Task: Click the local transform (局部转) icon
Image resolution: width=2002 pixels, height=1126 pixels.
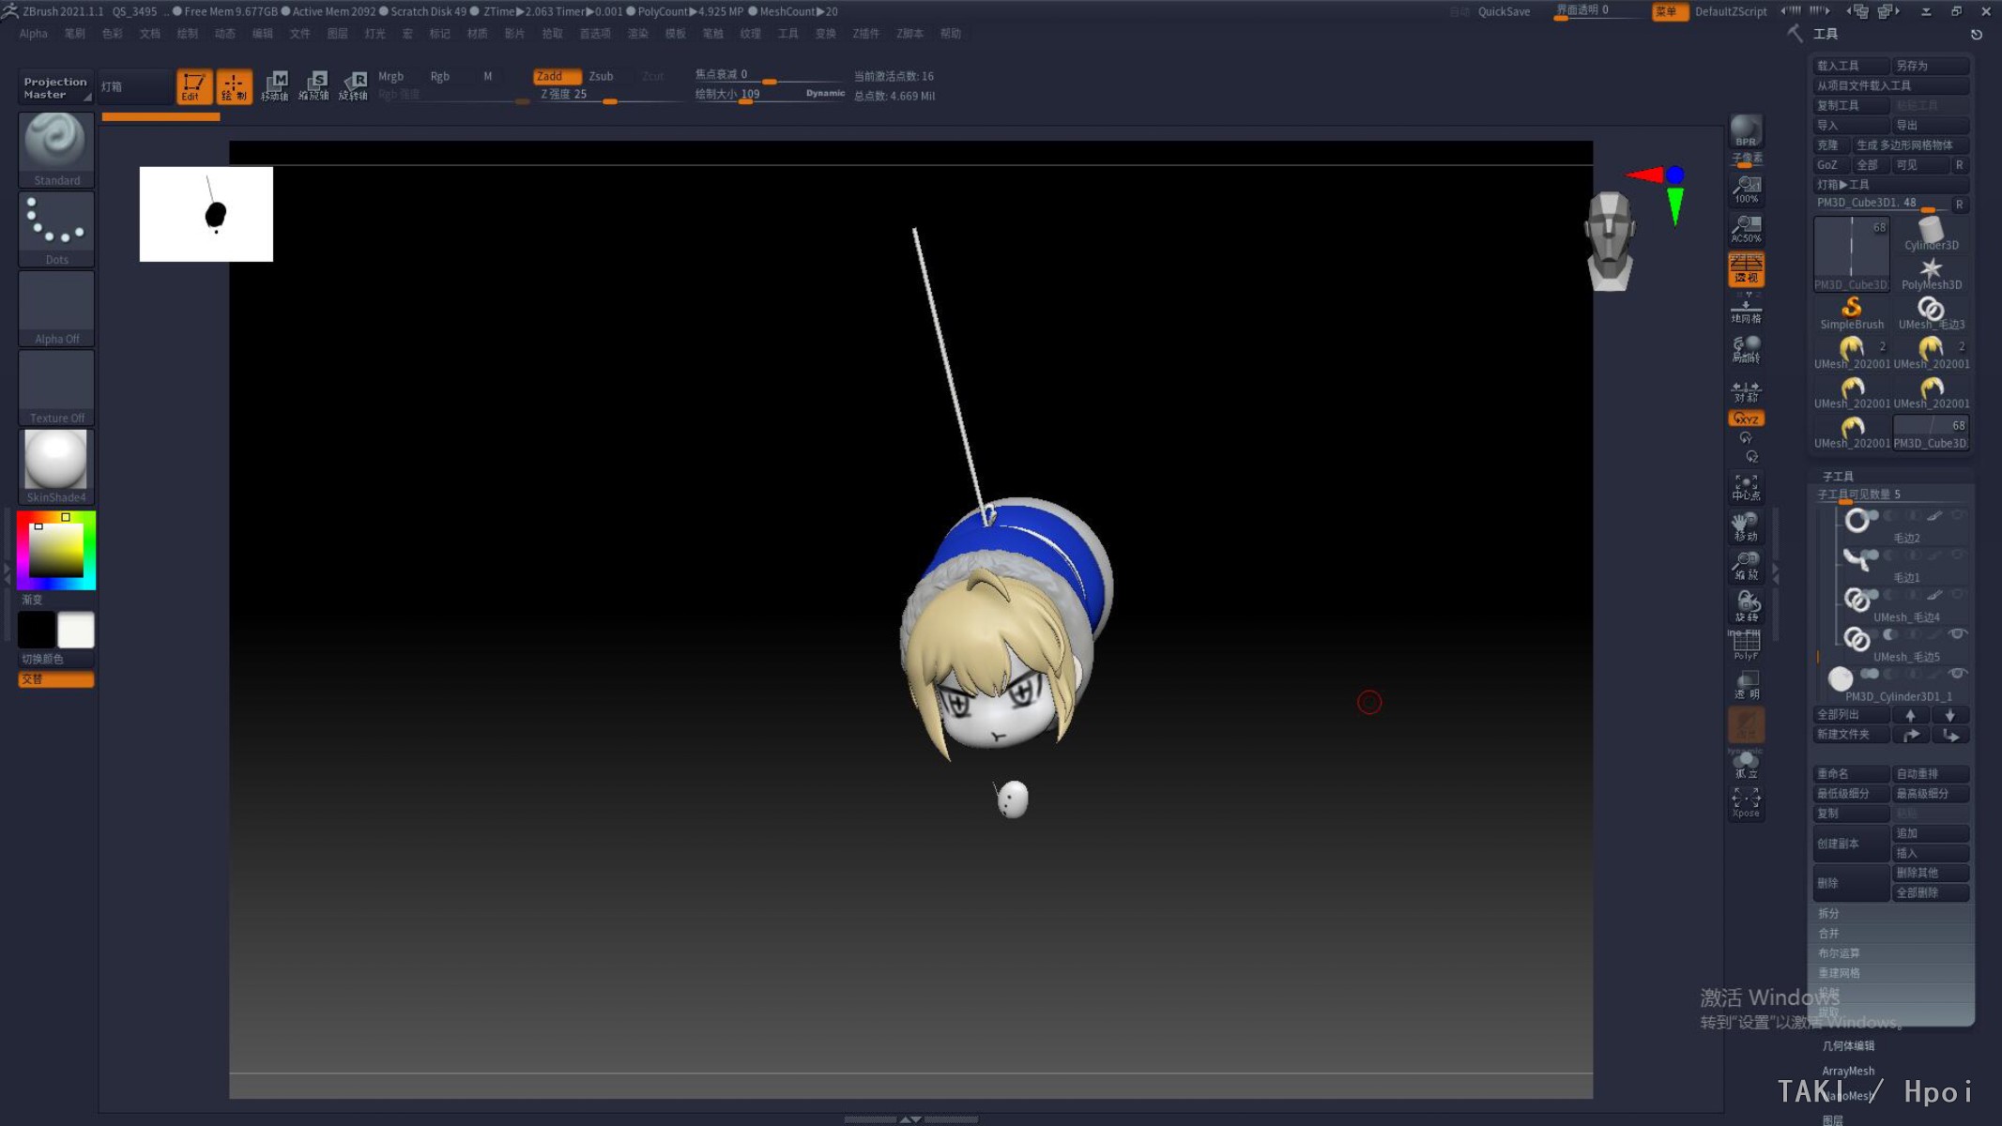Action: coord(1746,349)
